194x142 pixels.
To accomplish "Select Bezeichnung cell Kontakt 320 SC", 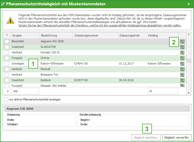I will click(x=50, y=52).
